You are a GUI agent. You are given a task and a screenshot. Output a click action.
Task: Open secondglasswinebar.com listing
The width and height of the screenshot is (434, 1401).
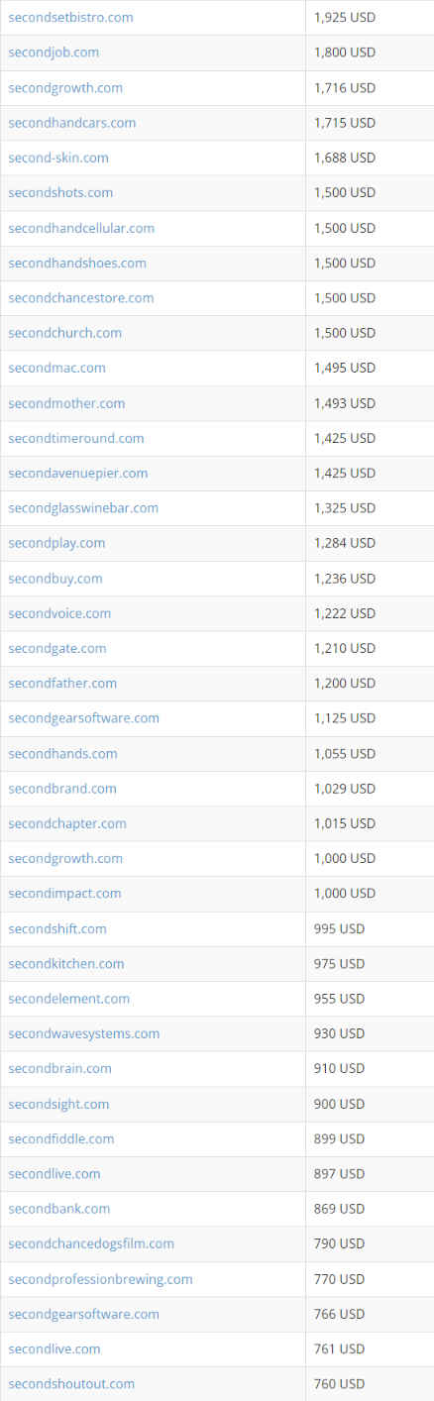pyautogui.click(x=83, y=507)
